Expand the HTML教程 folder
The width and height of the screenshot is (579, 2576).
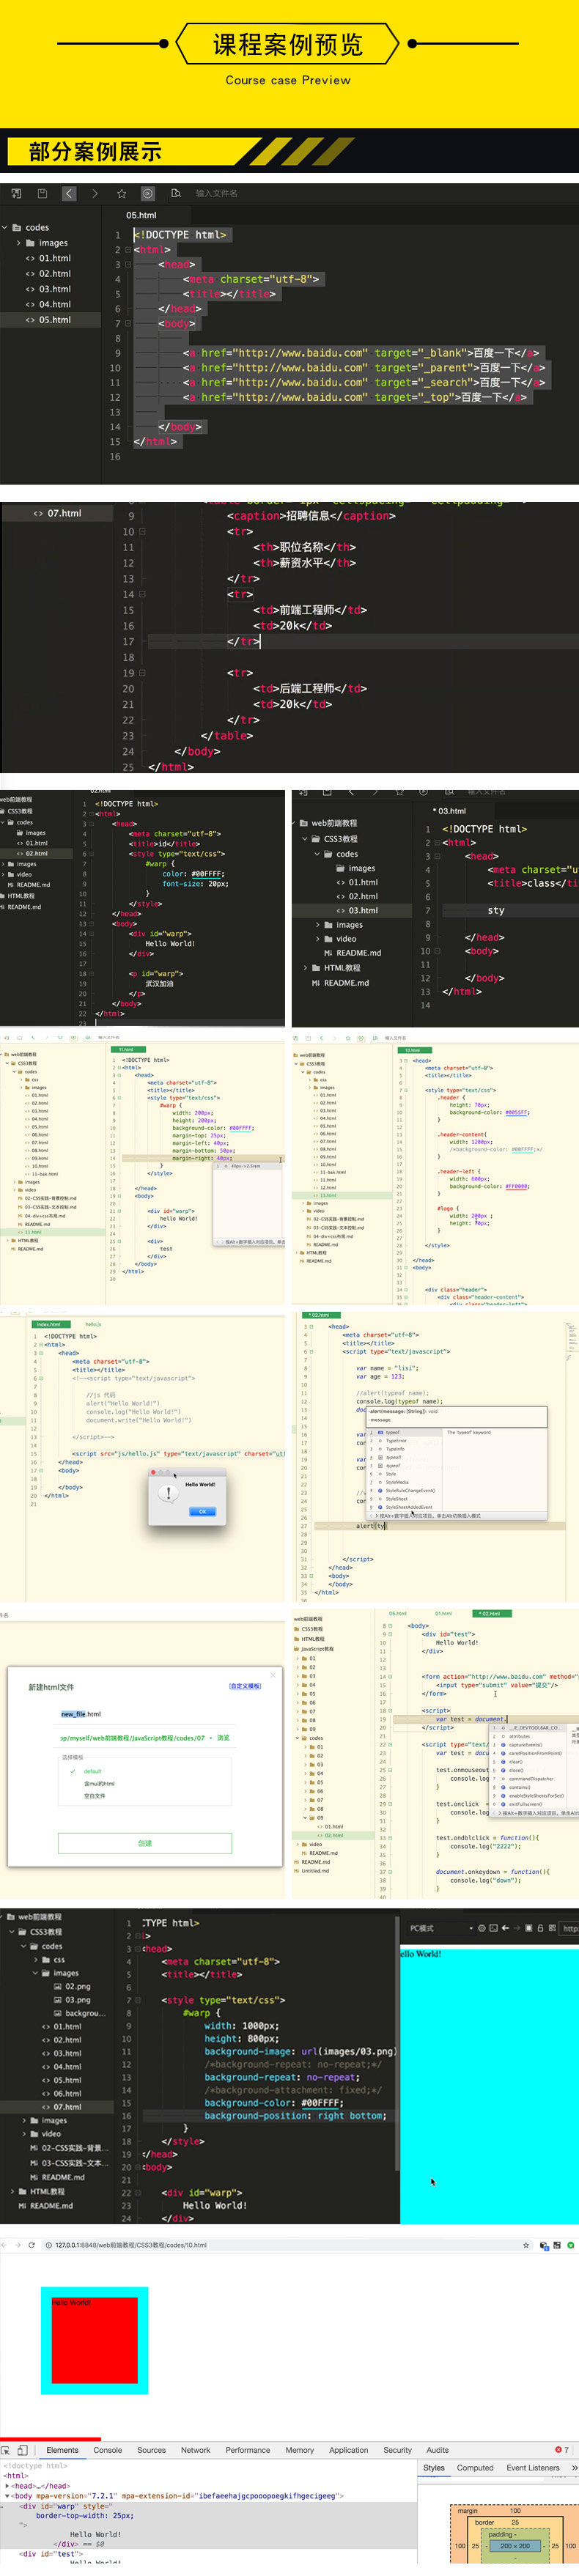pos(305,968)
